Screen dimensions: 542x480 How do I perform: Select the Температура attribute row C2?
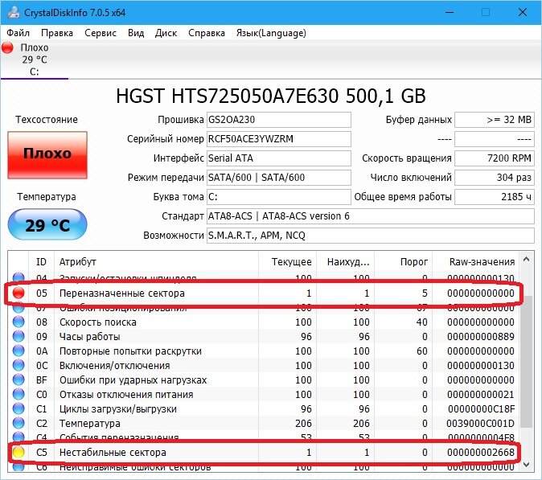[264, 424]
